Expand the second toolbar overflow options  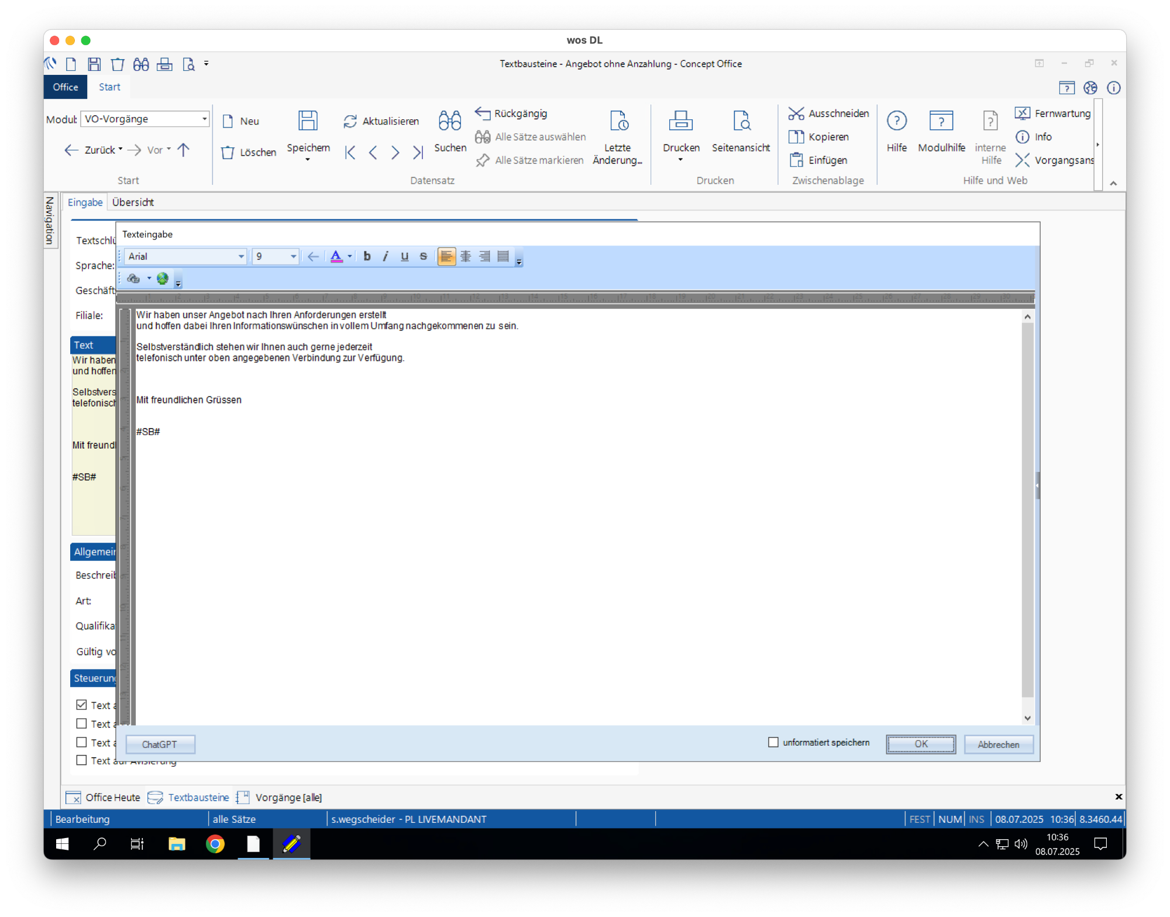pyautogui.click(x=178, y=283)
